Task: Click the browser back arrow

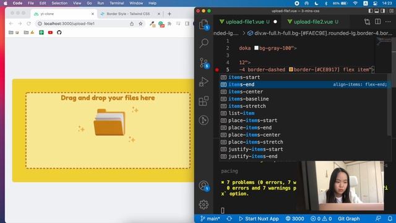Action: pyautogui.click(x=11, y=24)
